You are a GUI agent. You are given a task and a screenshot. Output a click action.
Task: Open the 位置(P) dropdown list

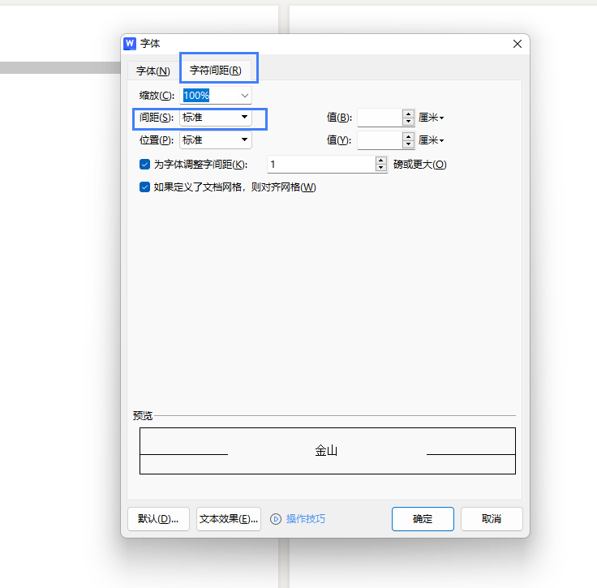216,140
